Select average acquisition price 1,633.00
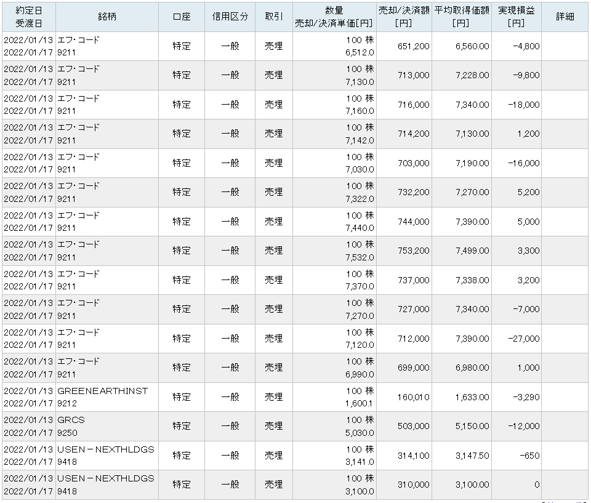This screenshot has width=591, height=503. pos(472,397)
